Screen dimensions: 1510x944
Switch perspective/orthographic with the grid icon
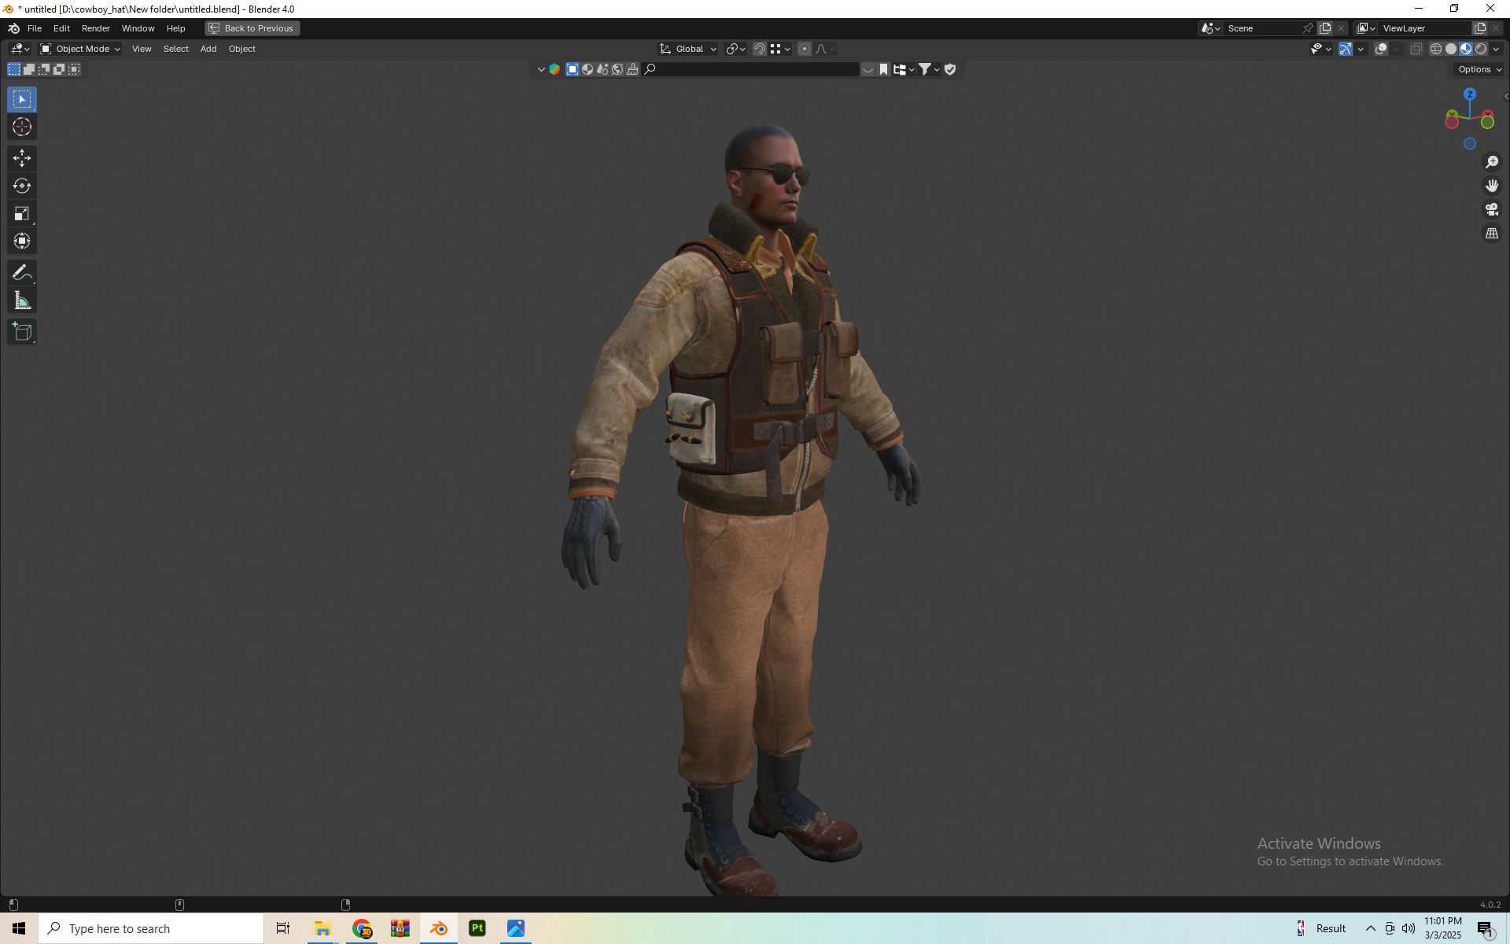1492,234
